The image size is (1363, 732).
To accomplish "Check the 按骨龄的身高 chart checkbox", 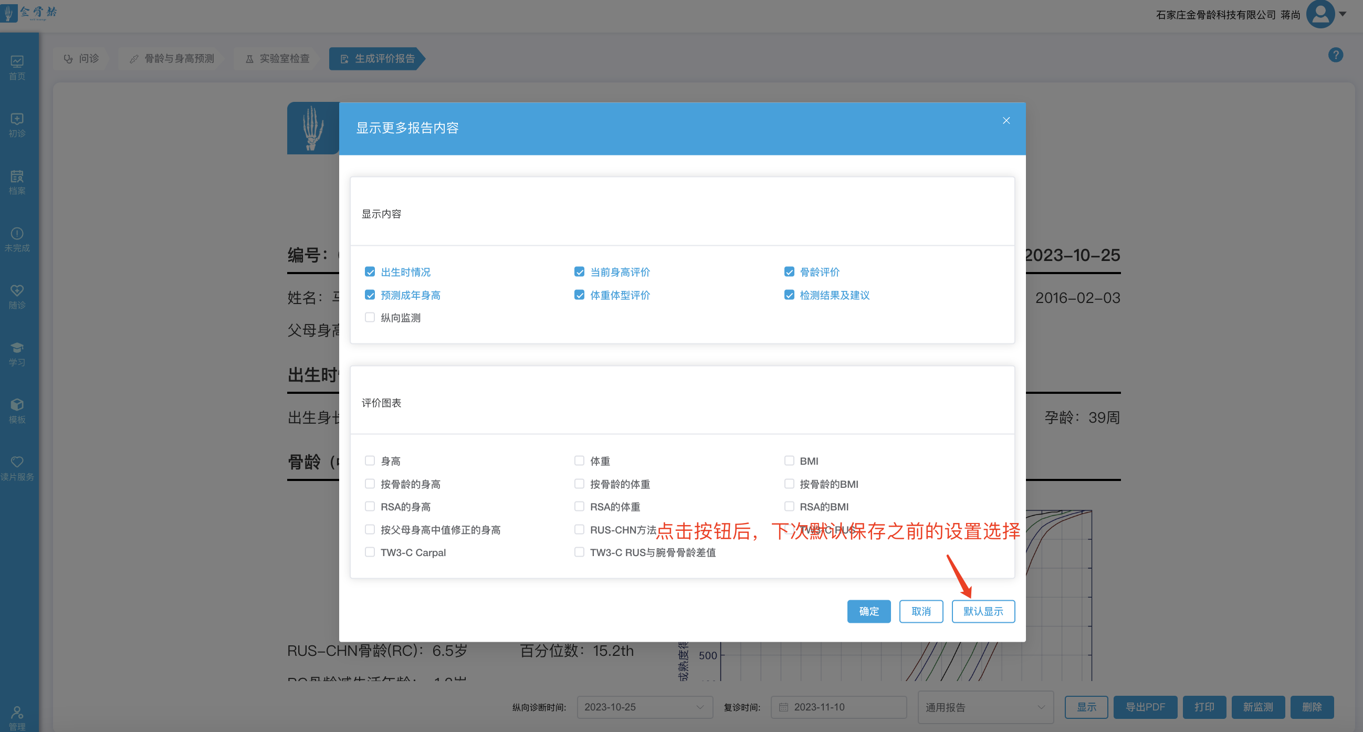I will (x=370, y=484).
